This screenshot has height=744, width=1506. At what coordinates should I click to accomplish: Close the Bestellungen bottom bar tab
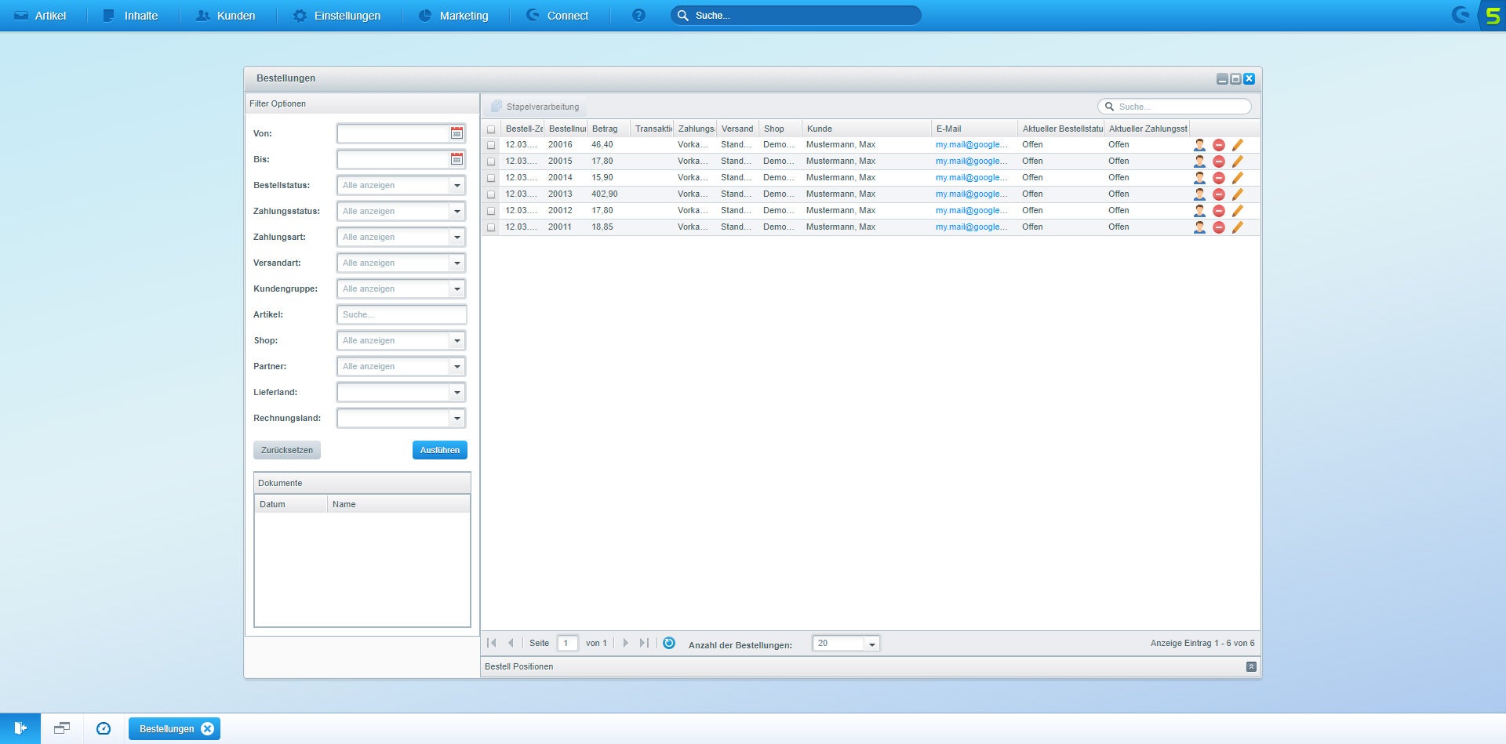click(x=207, y=729)
